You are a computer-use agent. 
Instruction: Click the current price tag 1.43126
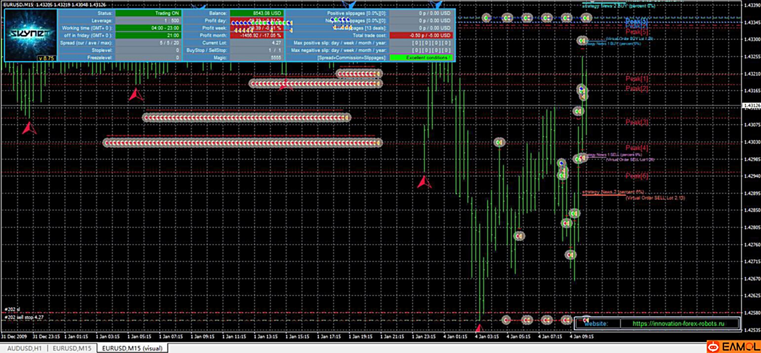pyautogui.click(x=751, y=106)
